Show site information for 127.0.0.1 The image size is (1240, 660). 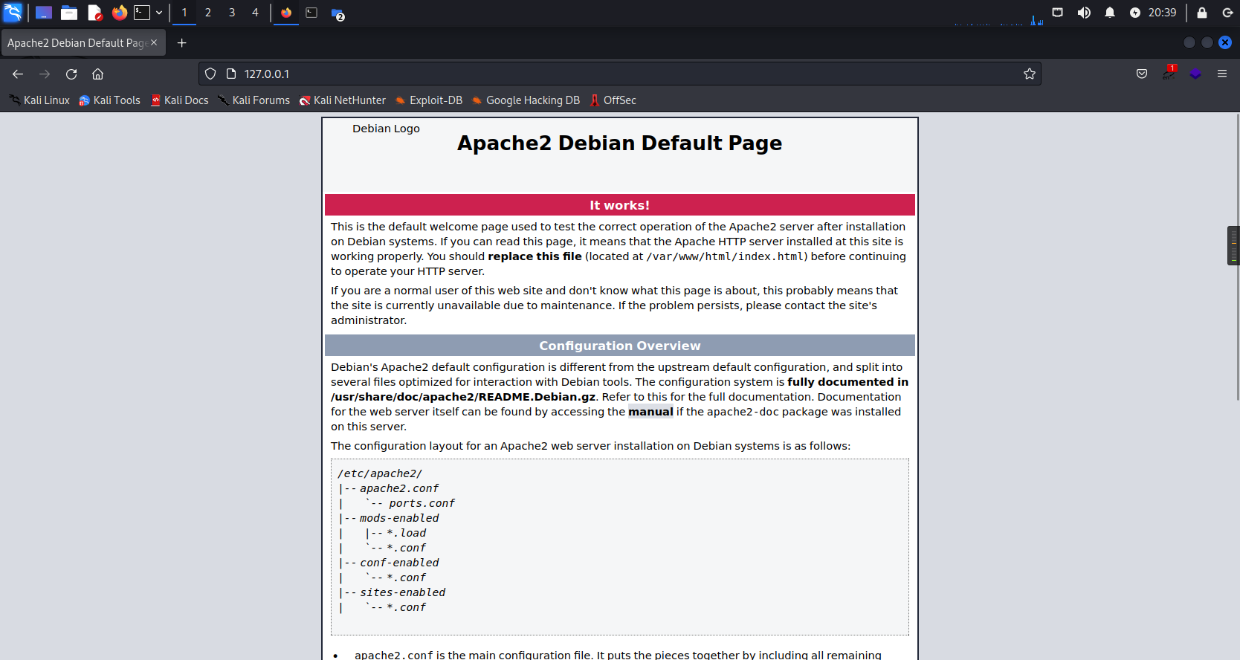click(x=231, y=74)
